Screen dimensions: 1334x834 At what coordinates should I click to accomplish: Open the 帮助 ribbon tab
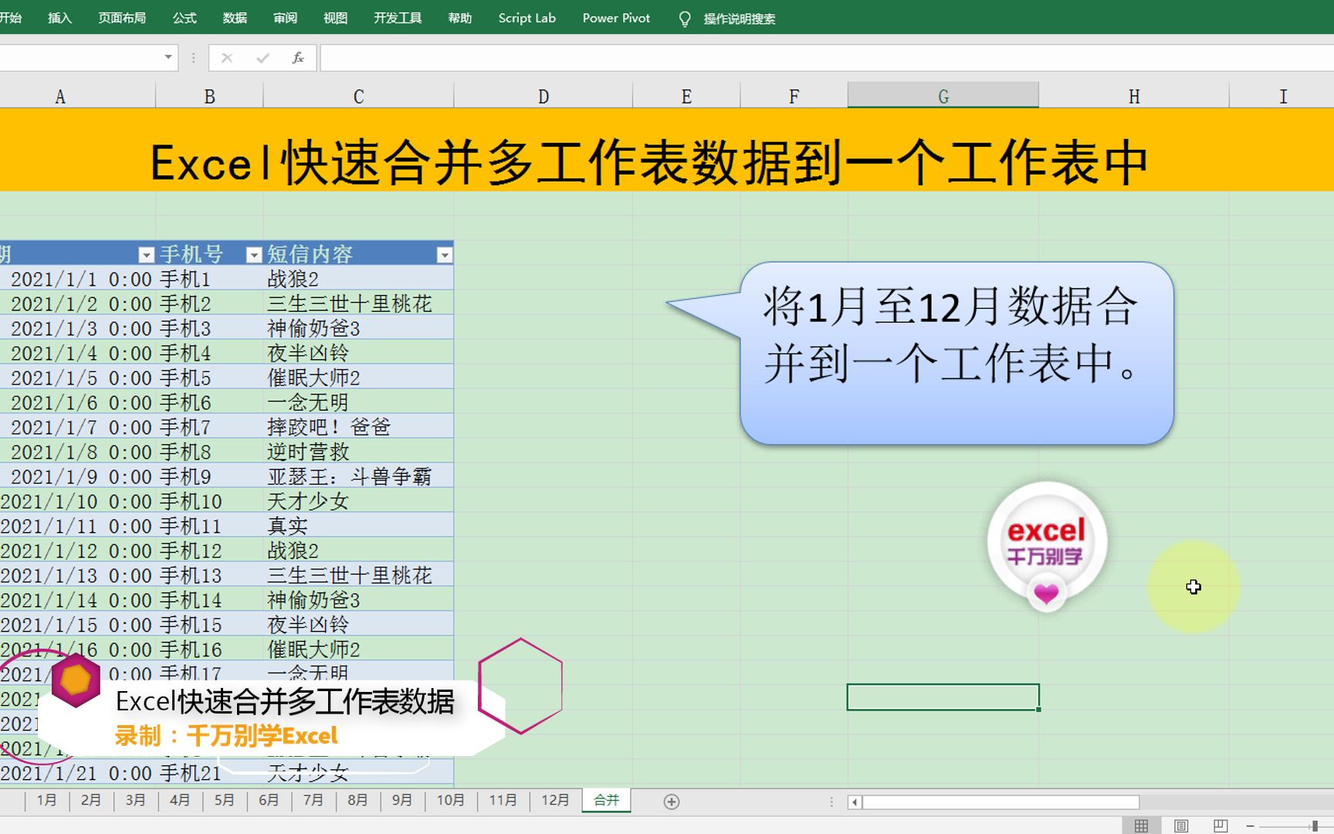point(460,18)
